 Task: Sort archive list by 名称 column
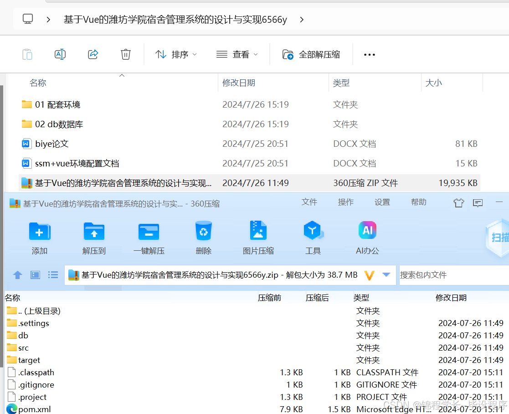tap(12, 298)
